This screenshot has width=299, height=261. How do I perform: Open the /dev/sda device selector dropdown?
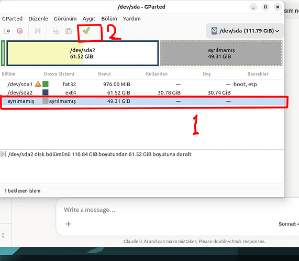pyautogui.click(x=245, y=31)
